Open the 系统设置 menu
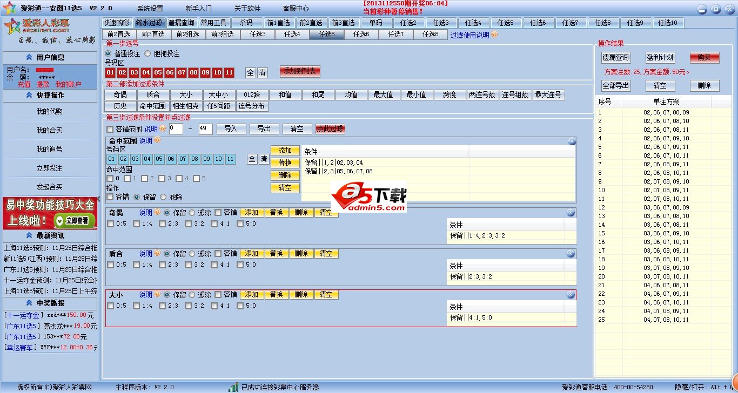The image size is (738, 393). click(150, 9)
